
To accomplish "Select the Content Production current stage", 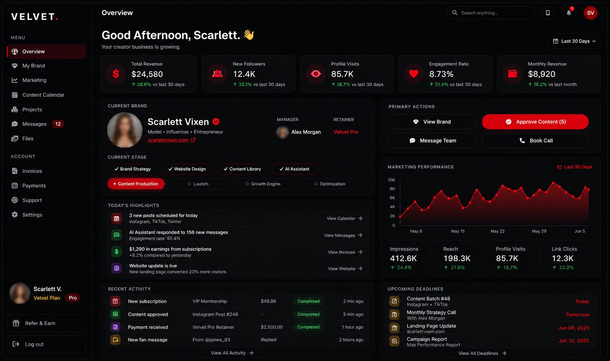I will point(136,184).
